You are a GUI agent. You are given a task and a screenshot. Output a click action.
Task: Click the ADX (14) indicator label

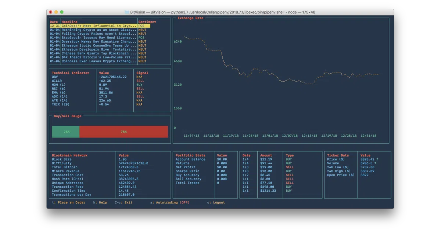[x=60, y=96]
